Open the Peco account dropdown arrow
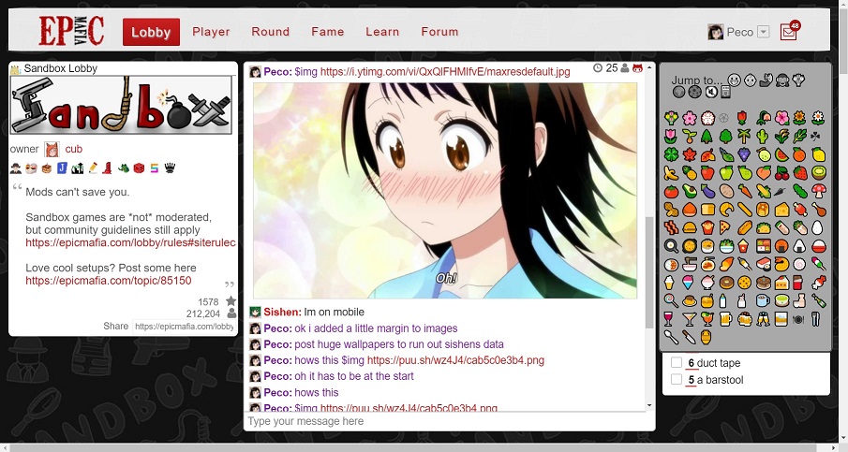 [x=763, y=32]
